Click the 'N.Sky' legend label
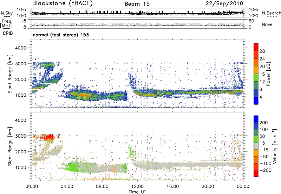Image resolution: width=281 pixels, height=194 pixels. pos(7,13)
